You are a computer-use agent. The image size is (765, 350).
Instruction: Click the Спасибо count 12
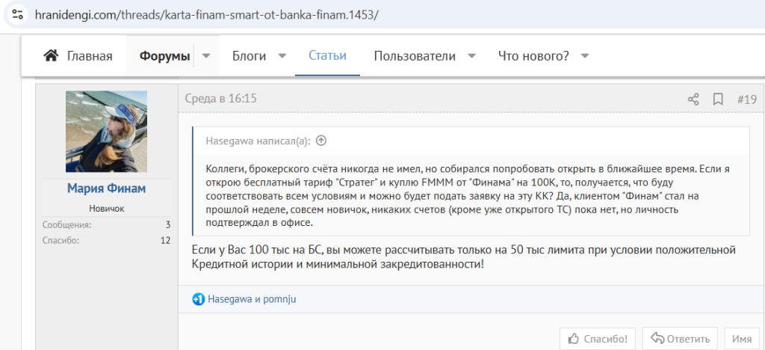(x=165, y=240)
